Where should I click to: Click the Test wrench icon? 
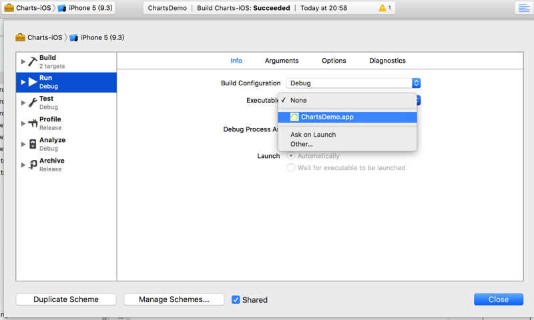32,103
